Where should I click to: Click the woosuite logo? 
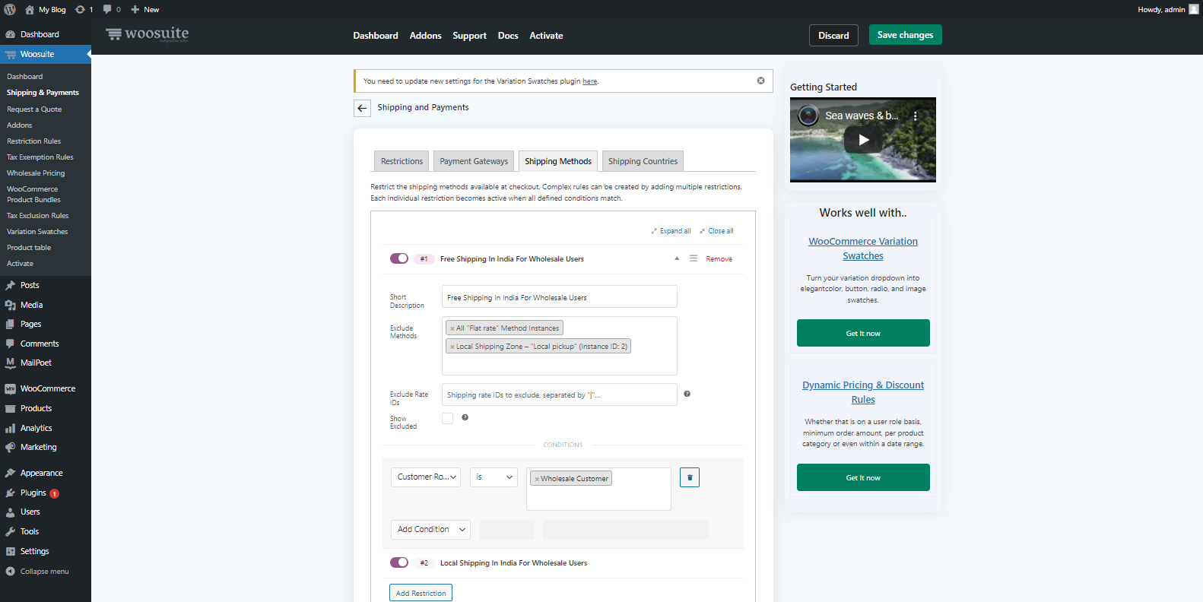[x=148, y=34]
